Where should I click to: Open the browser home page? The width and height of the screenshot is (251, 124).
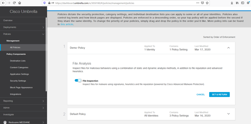pyautogui.click(x=20, y=3)
